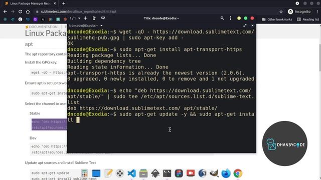
Task: Launch the SimpleScreenRecorder globe icon in dock
Action: [202, 173]
